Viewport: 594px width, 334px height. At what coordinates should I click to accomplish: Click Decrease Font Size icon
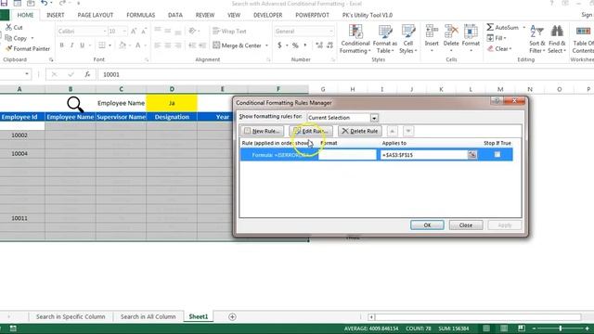pos(144,31)
